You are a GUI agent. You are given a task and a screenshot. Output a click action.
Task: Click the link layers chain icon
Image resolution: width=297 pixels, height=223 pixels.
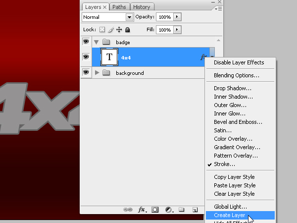128,210
